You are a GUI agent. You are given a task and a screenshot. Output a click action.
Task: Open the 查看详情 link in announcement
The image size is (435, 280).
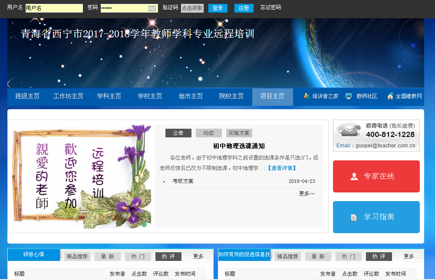(282, 168)
